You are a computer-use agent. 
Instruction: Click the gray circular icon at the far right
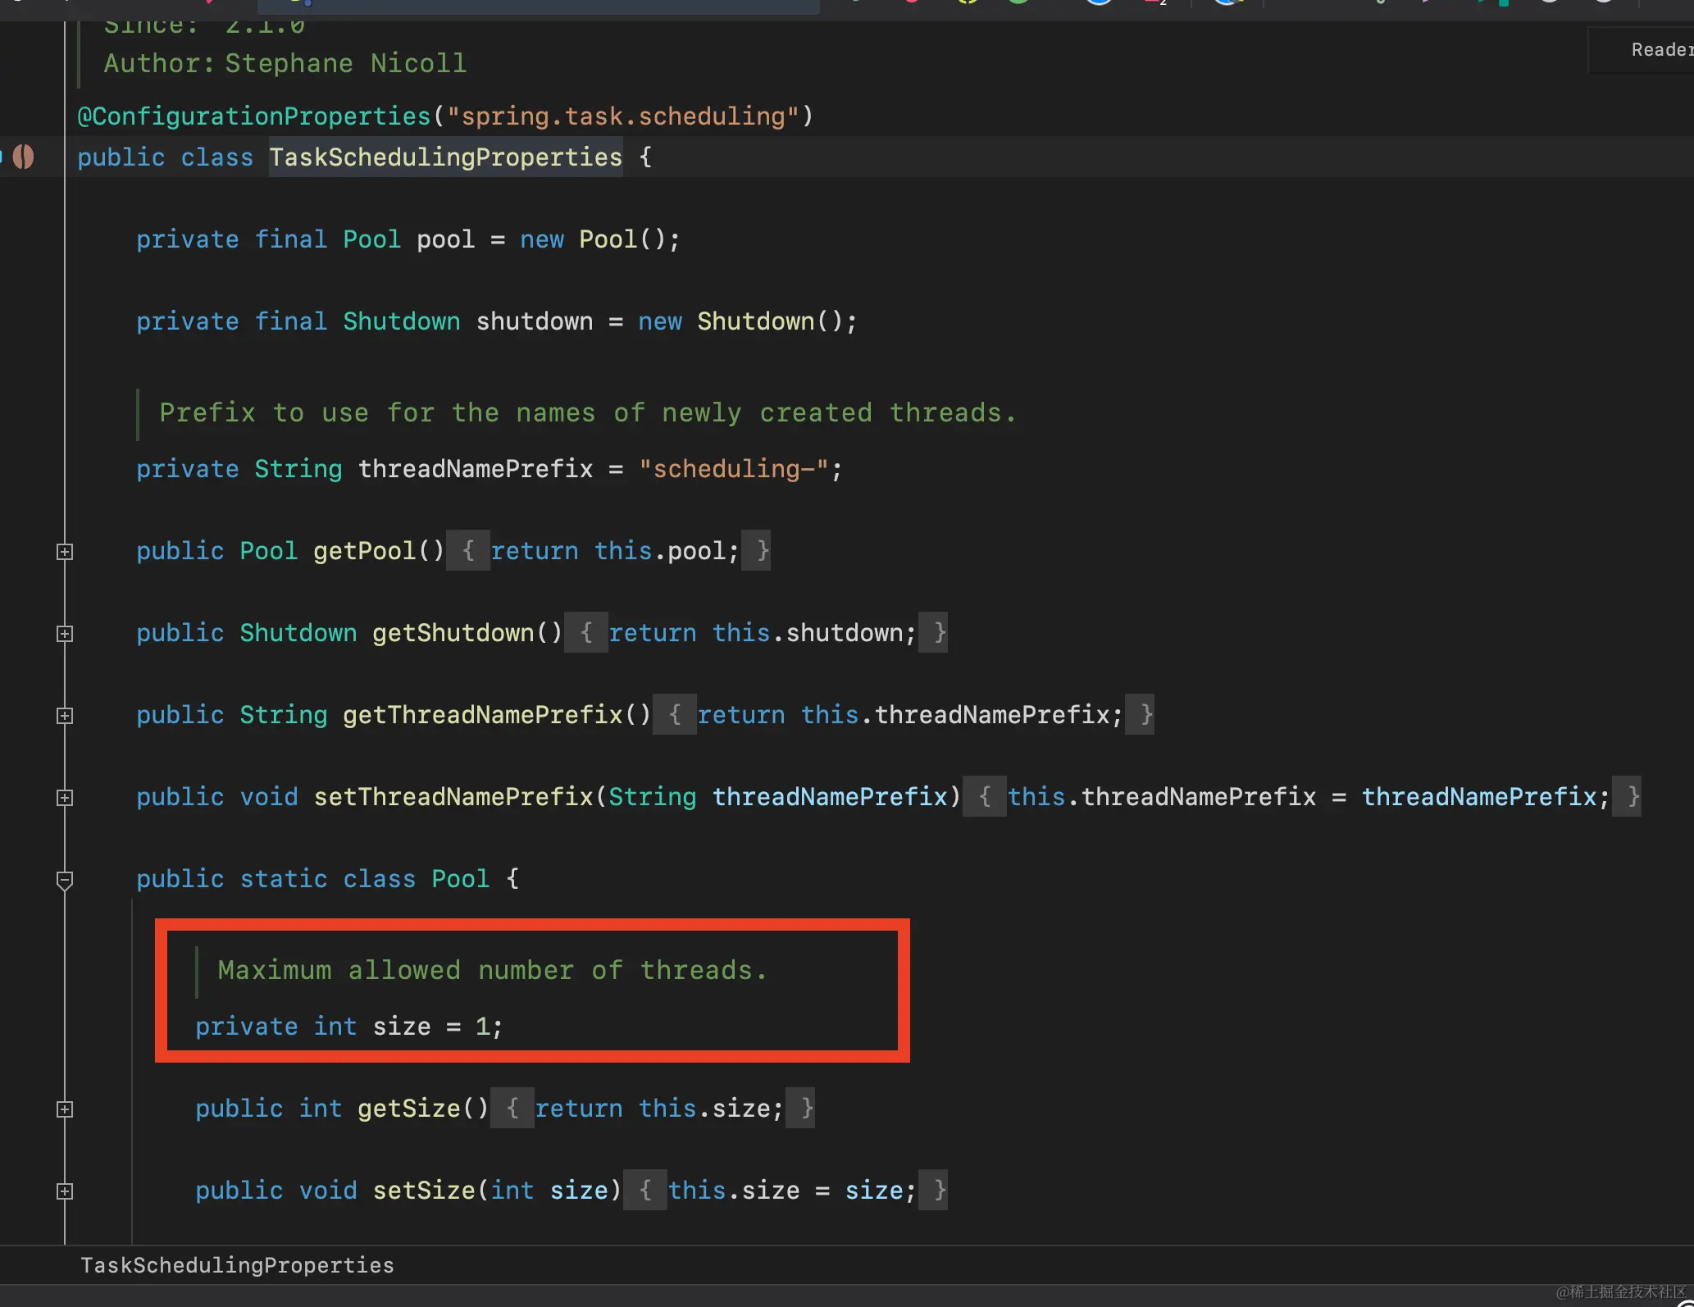point(1604,3)
